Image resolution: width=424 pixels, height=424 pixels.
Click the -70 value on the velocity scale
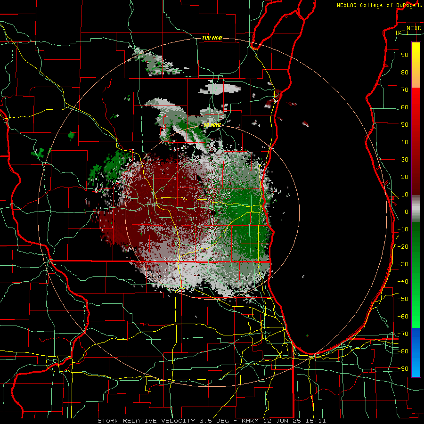pyautogui.click(x=403, y=334)
